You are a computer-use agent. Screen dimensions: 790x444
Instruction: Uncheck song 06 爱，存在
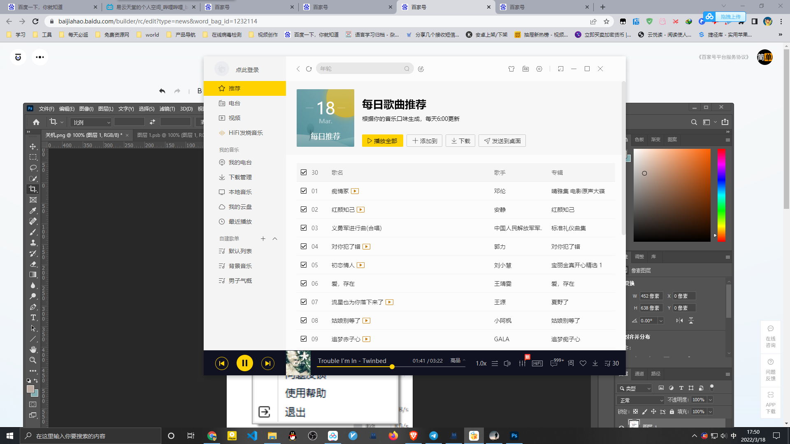click(304, 283)
